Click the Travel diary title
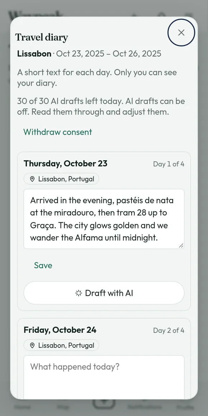The width and height of the screenshot is (208, 416). [x=42, y=37]
